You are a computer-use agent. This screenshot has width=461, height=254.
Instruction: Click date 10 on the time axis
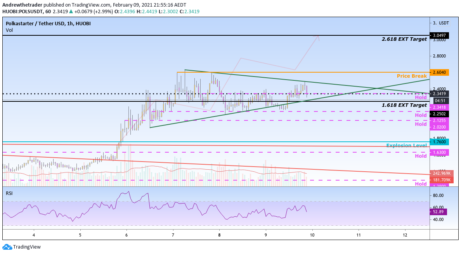(x=312, y=235)
